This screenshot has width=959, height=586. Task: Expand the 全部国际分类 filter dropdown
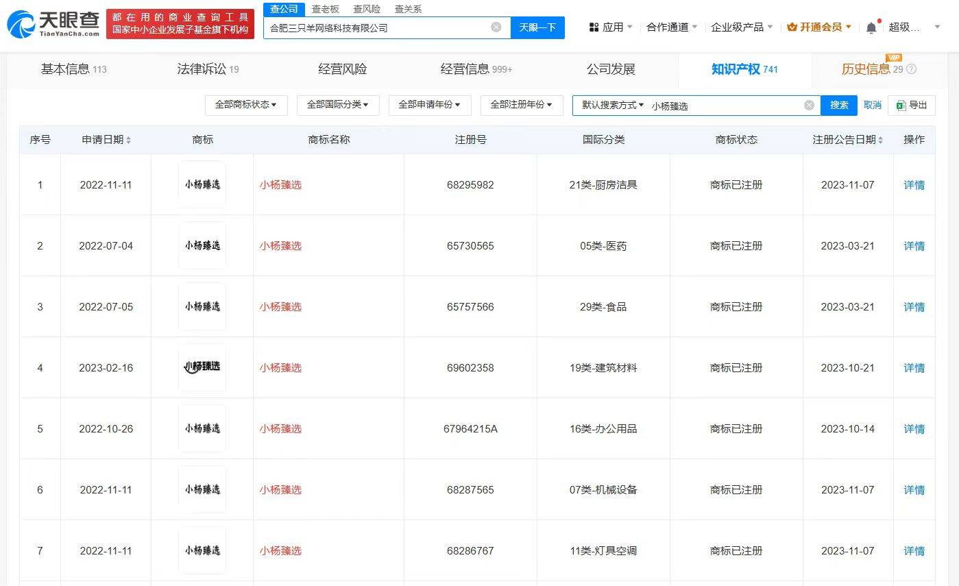pos(338,105)
